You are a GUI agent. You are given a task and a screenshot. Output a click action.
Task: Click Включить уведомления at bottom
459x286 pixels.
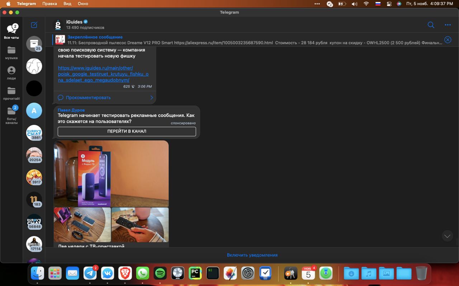pyautogui.click(x=252, y=255)
